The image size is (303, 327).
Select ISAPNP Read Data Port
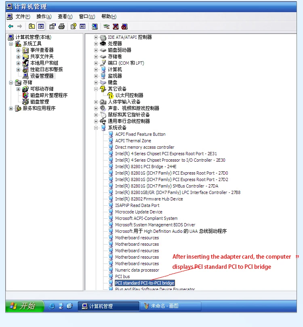click(137, 205)
